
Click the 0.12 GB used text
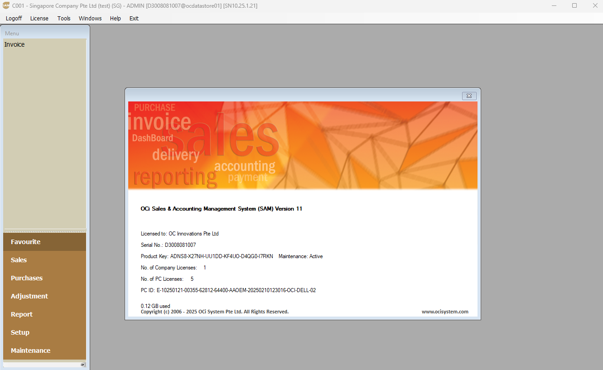click(155, 306)
